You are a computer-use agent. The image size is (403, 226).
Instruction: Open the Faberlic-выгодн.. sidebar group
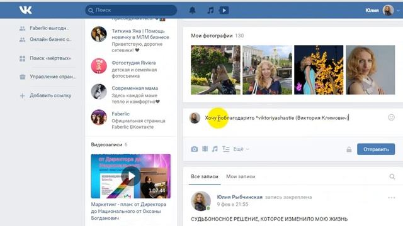(49, 28)
